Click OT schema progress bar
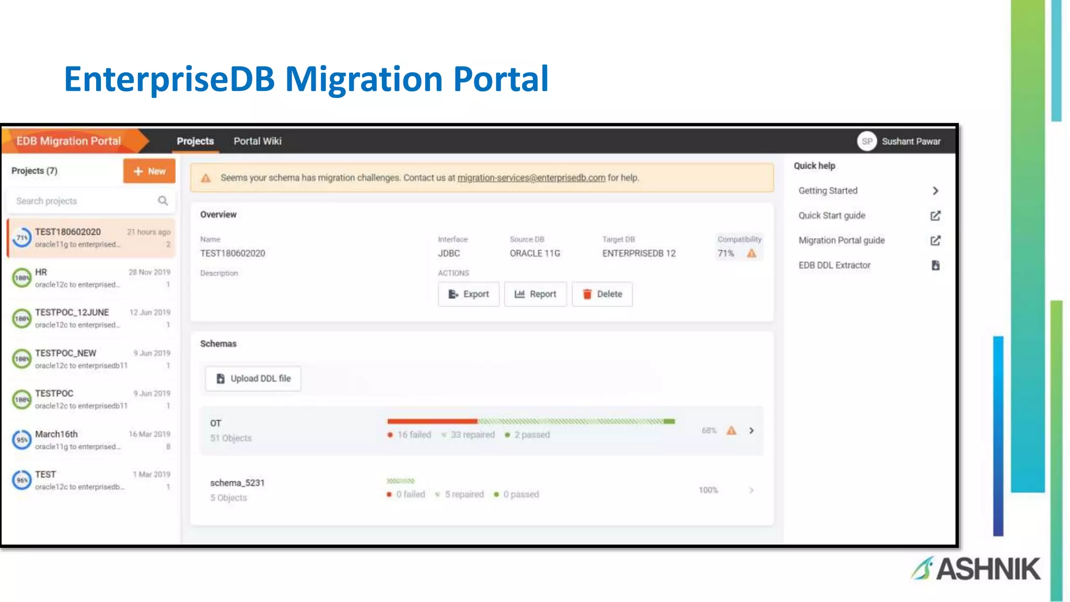The height and width of the screenshot is (602, 1070). (531, 421)
